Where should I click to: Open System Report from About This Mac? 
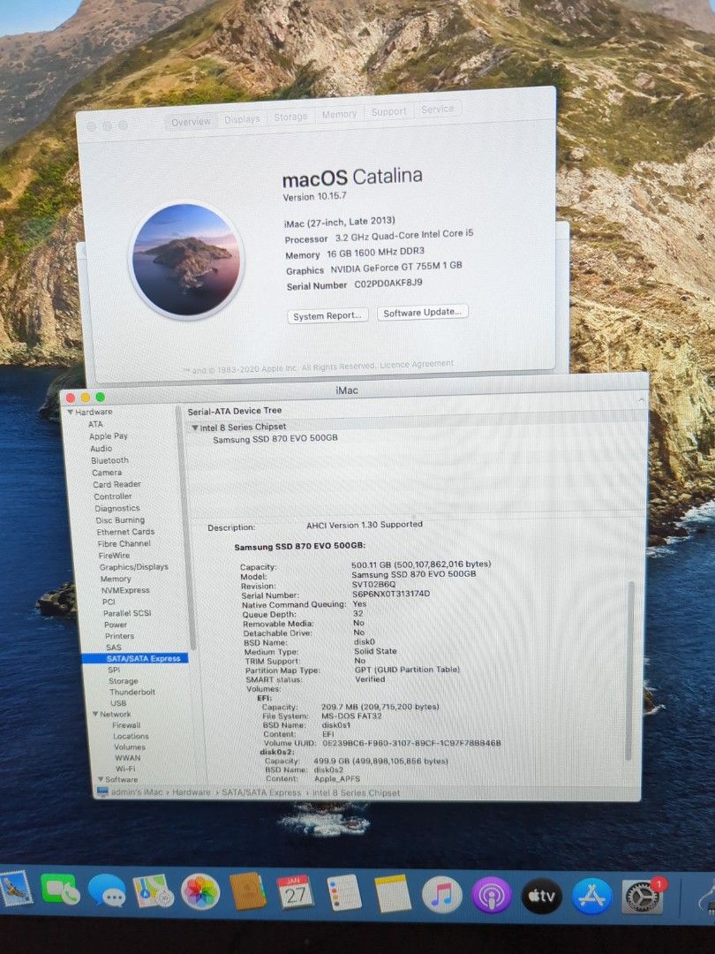point(327,315)
